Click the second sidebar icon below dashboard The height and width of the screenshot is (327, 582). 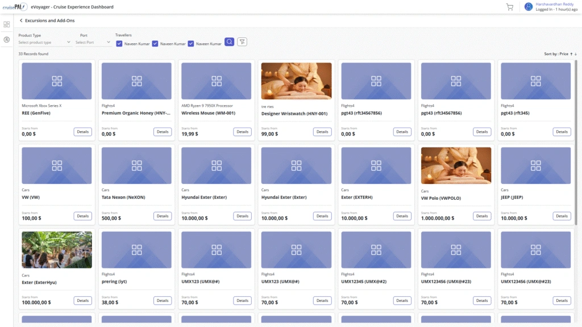7,40
